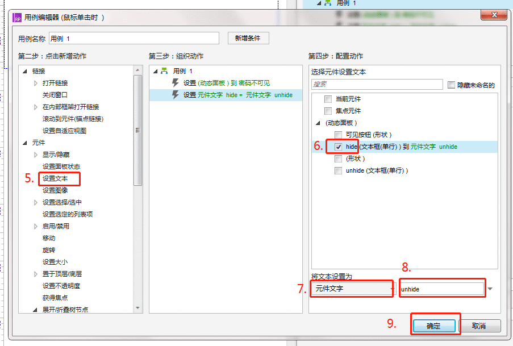Select the 旋转 action
Image resolution: width=513 pixels, height=346 pixels.
click(x=49, y=250)
